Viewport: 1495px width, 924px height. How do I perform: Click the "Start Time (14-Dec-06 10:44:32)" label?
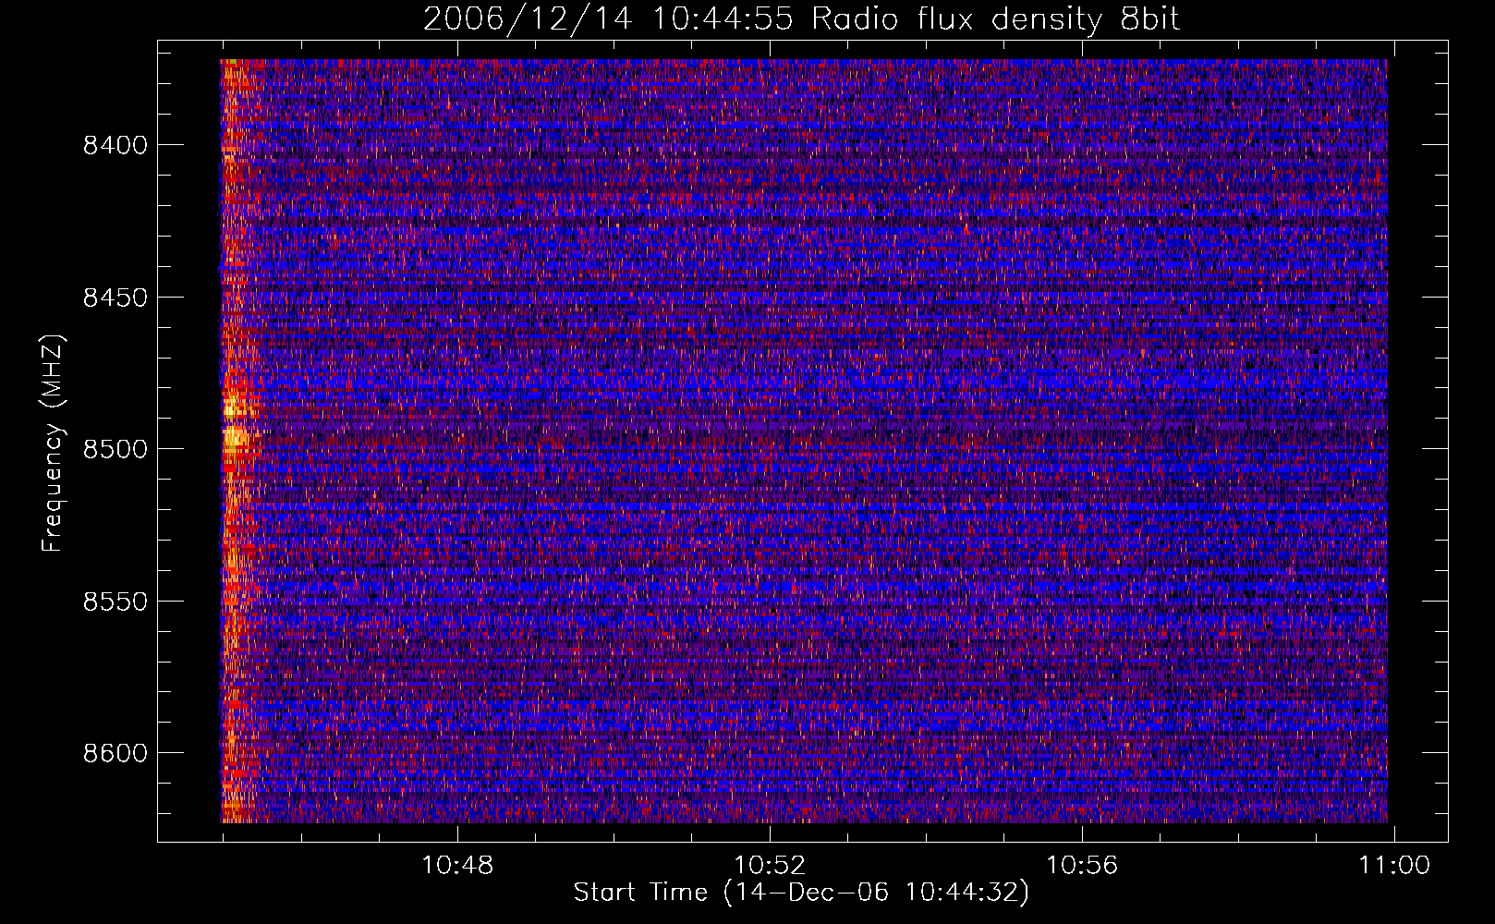pyautogui.click(x=801, y=893)
